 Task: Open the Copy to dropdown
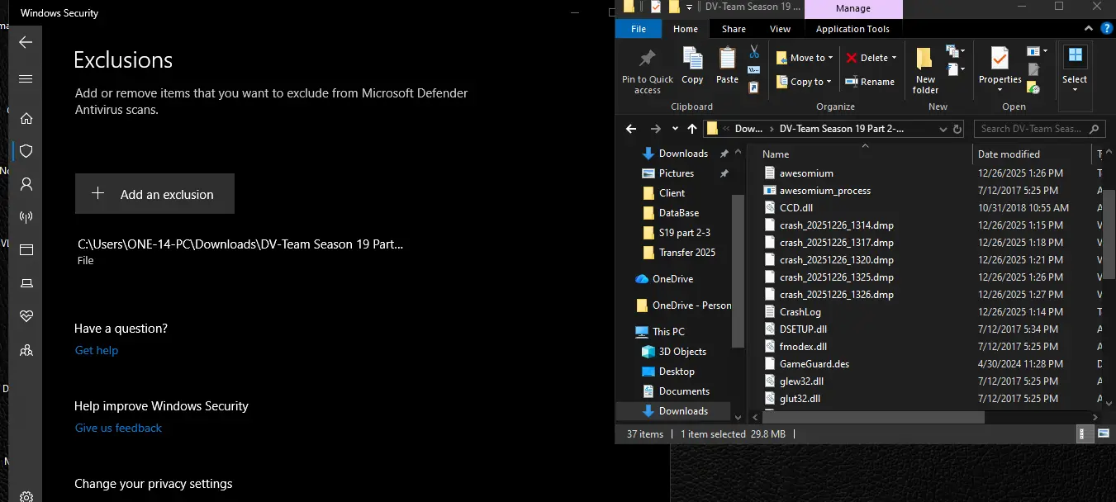click(x=805, y=82)
